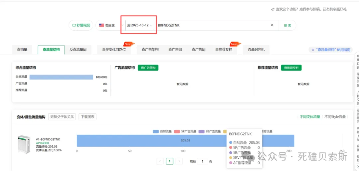This screenshot has height=171, width=359.
Task: Open the 反查流量词 tab
Action: click(x=78, y=50)
